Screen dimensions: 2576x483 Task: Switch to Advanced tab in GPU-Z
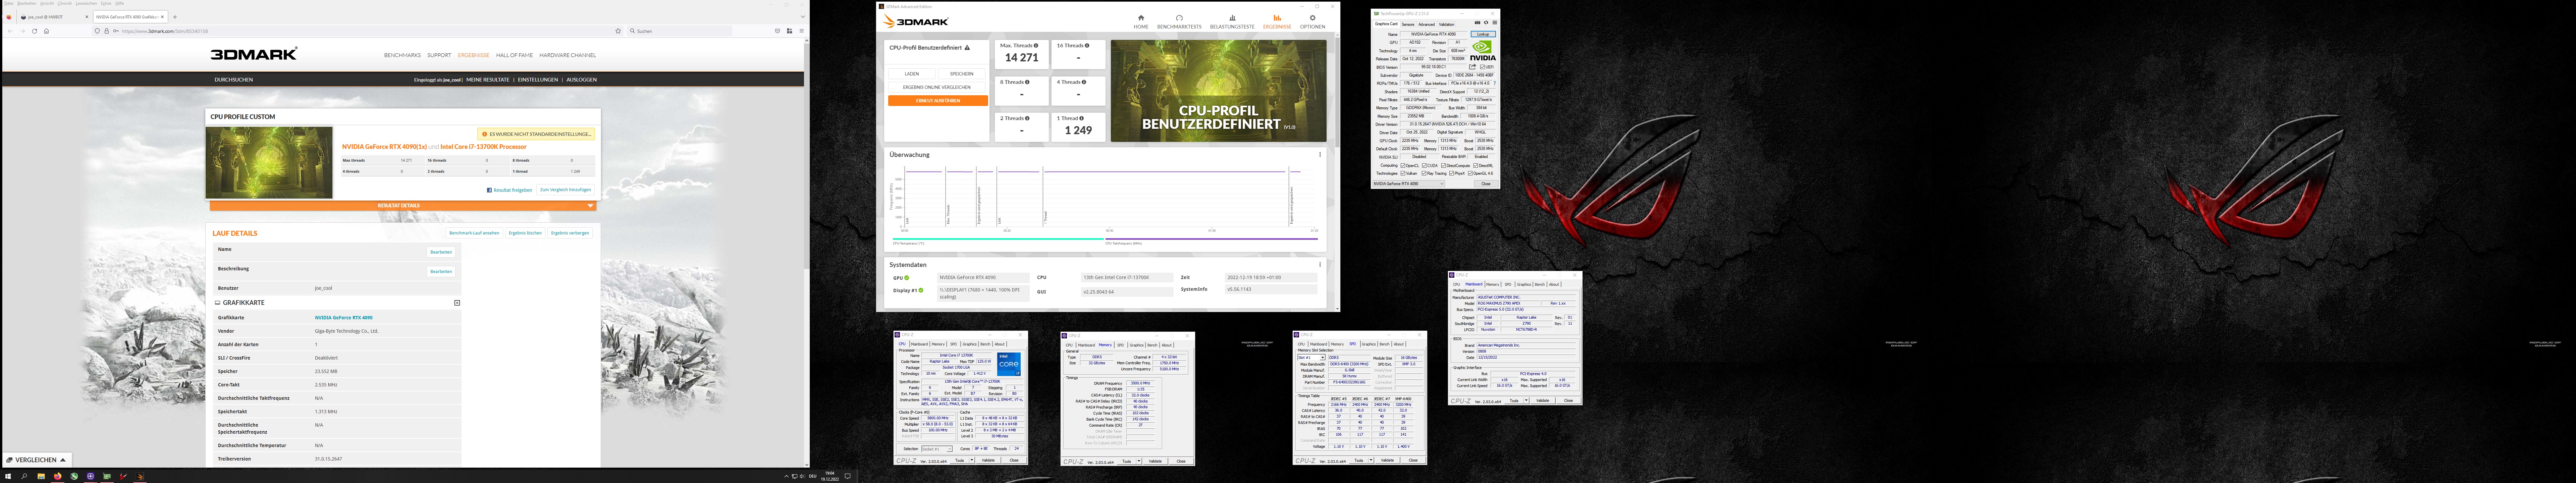pos(1427,25)
